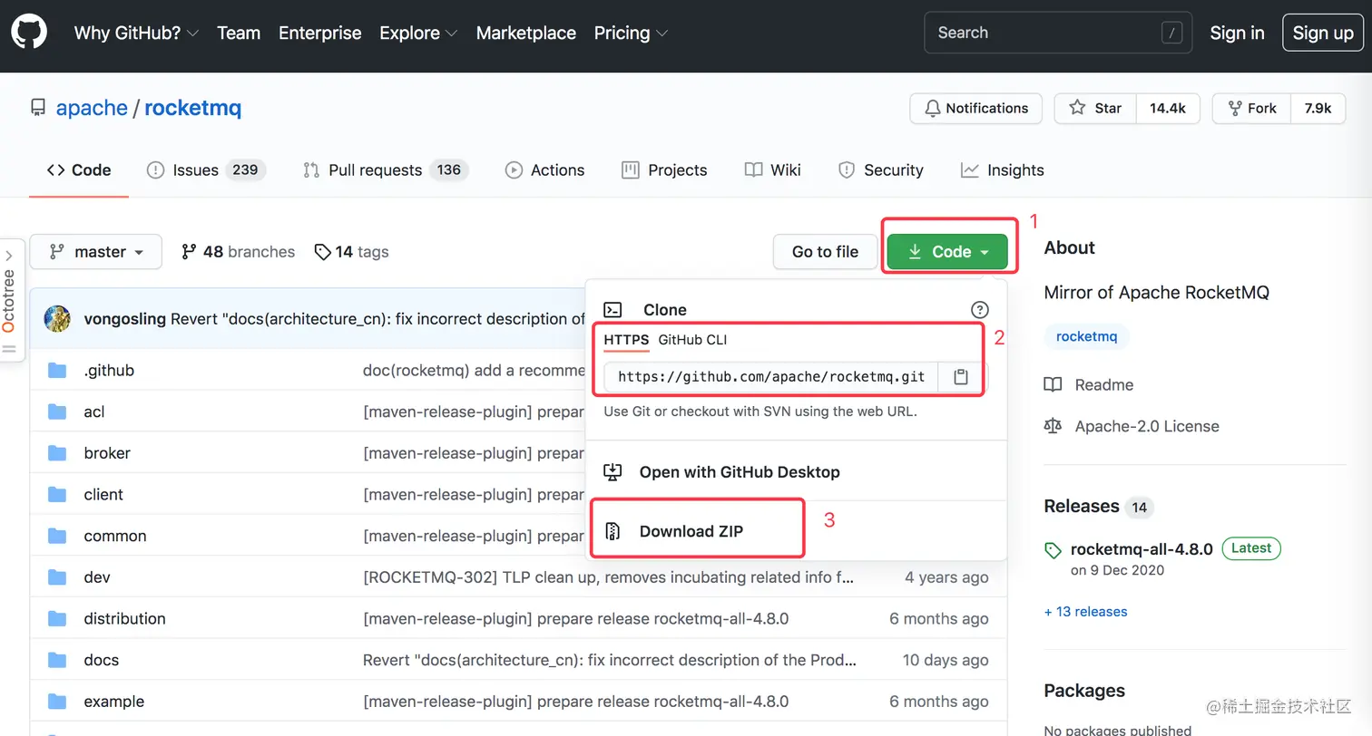Open the acl folder icon
1372x736 pixels.
tap(57, 412)
